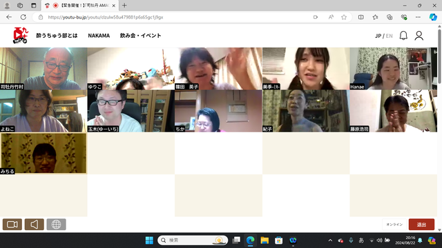
Task: Click the taskbar 検索 search box
Action: tap(193, 240)
